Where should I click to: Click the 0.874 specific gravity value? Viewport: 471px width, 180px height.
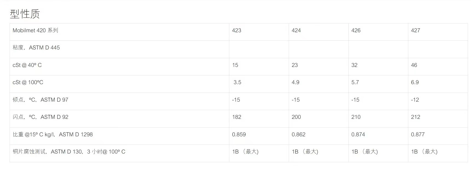[x=358, y=134]
